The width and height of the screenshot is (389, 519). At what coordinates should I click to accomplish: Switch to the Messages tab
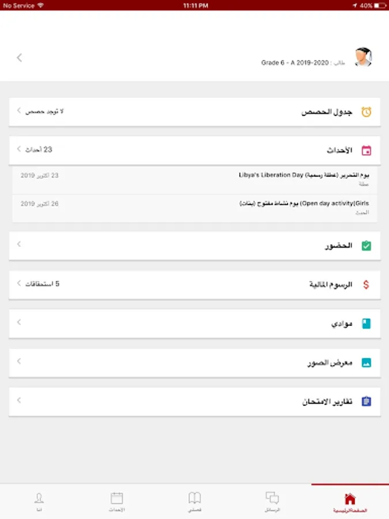(x=272, y=502)
